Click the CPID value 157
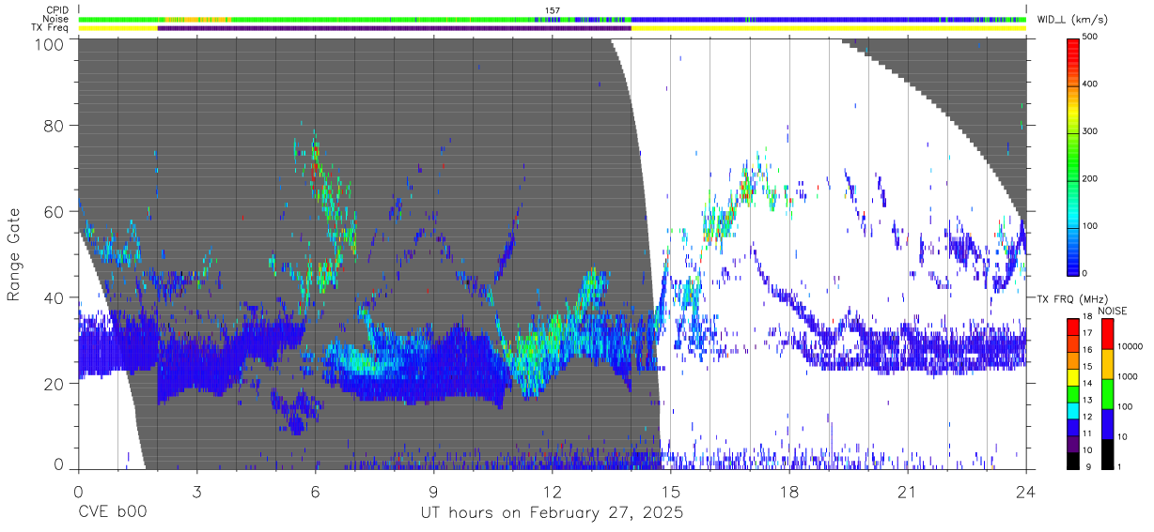This screenshot has width=1154, height=532. (553, 10)
